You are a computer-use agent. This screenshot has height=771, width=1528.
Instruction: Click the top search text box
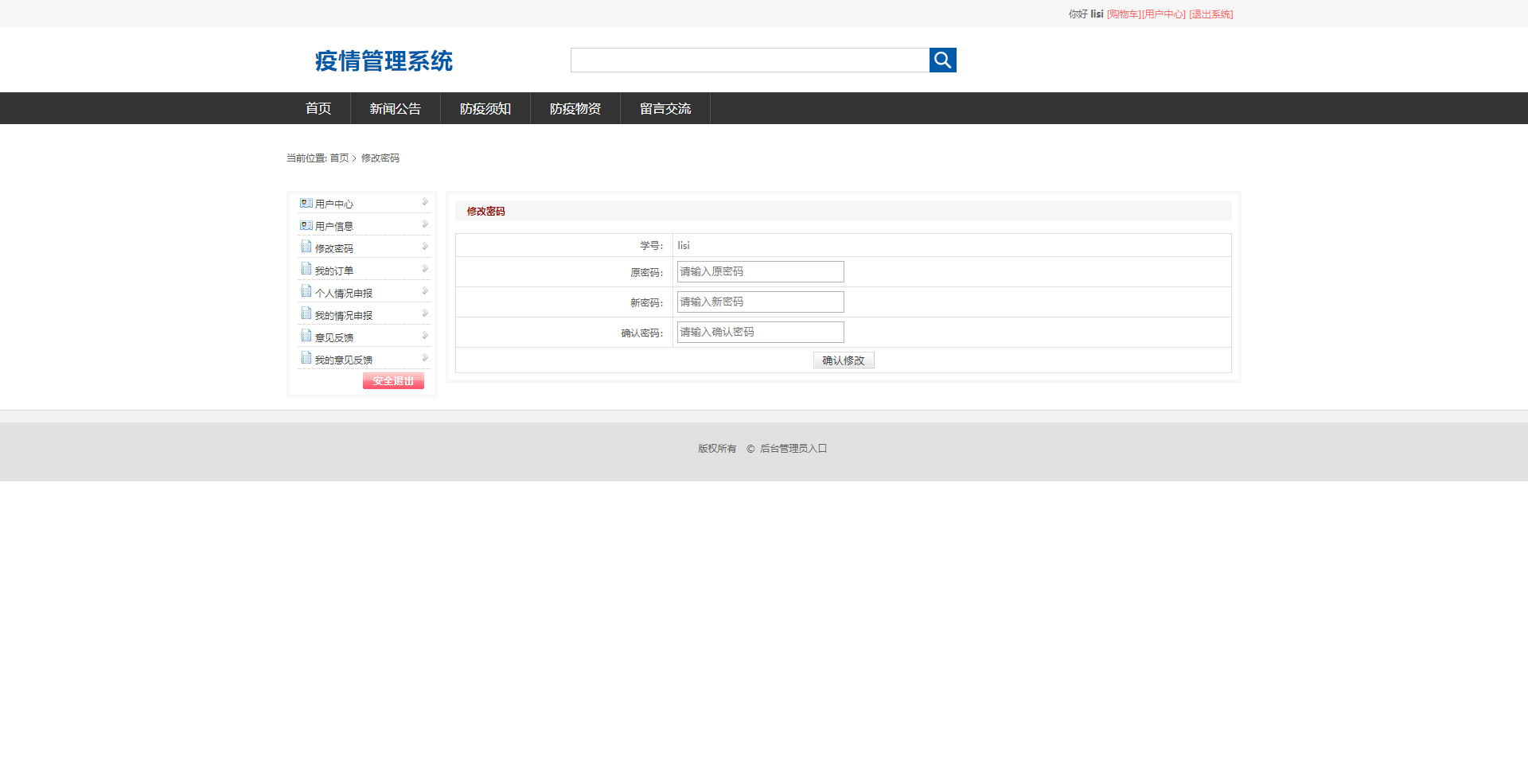750,60
